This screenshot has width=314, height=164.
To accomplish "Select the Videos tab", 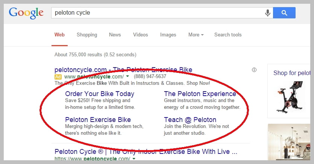I will click(x=141, y=35).
